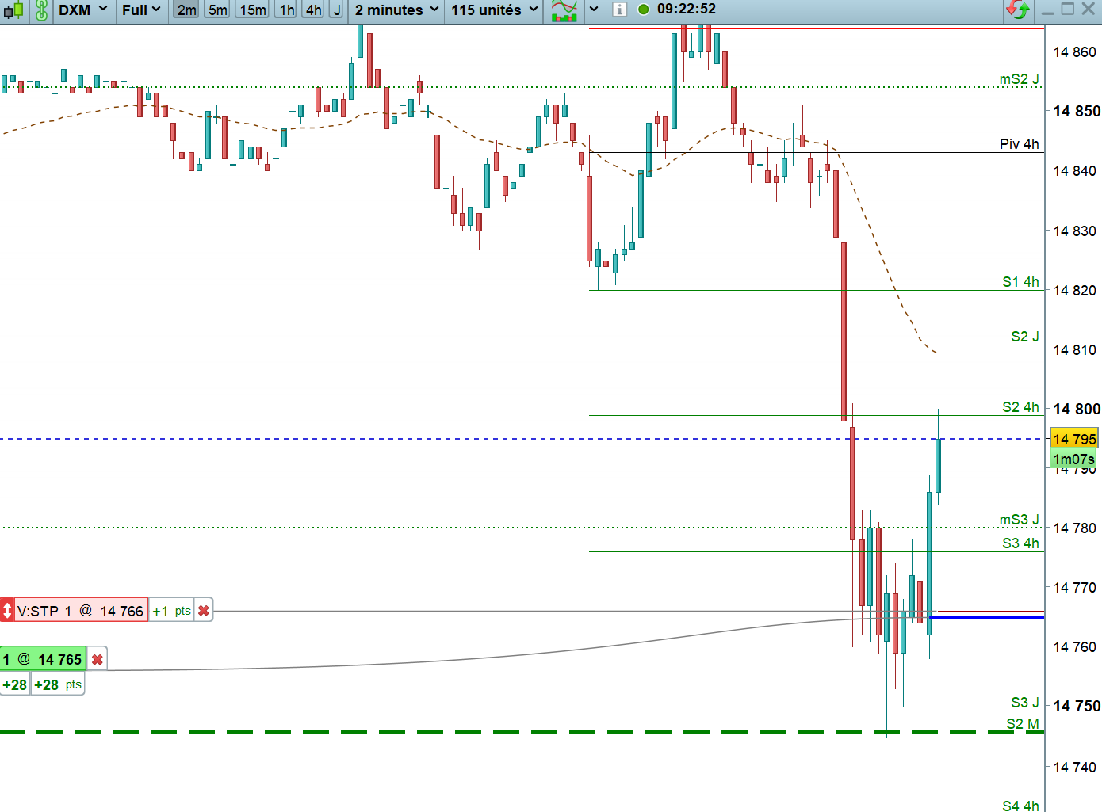Open the Full display mode dropdown
This screenshot has width=1102, height=812.
click(x=142, y=10)
